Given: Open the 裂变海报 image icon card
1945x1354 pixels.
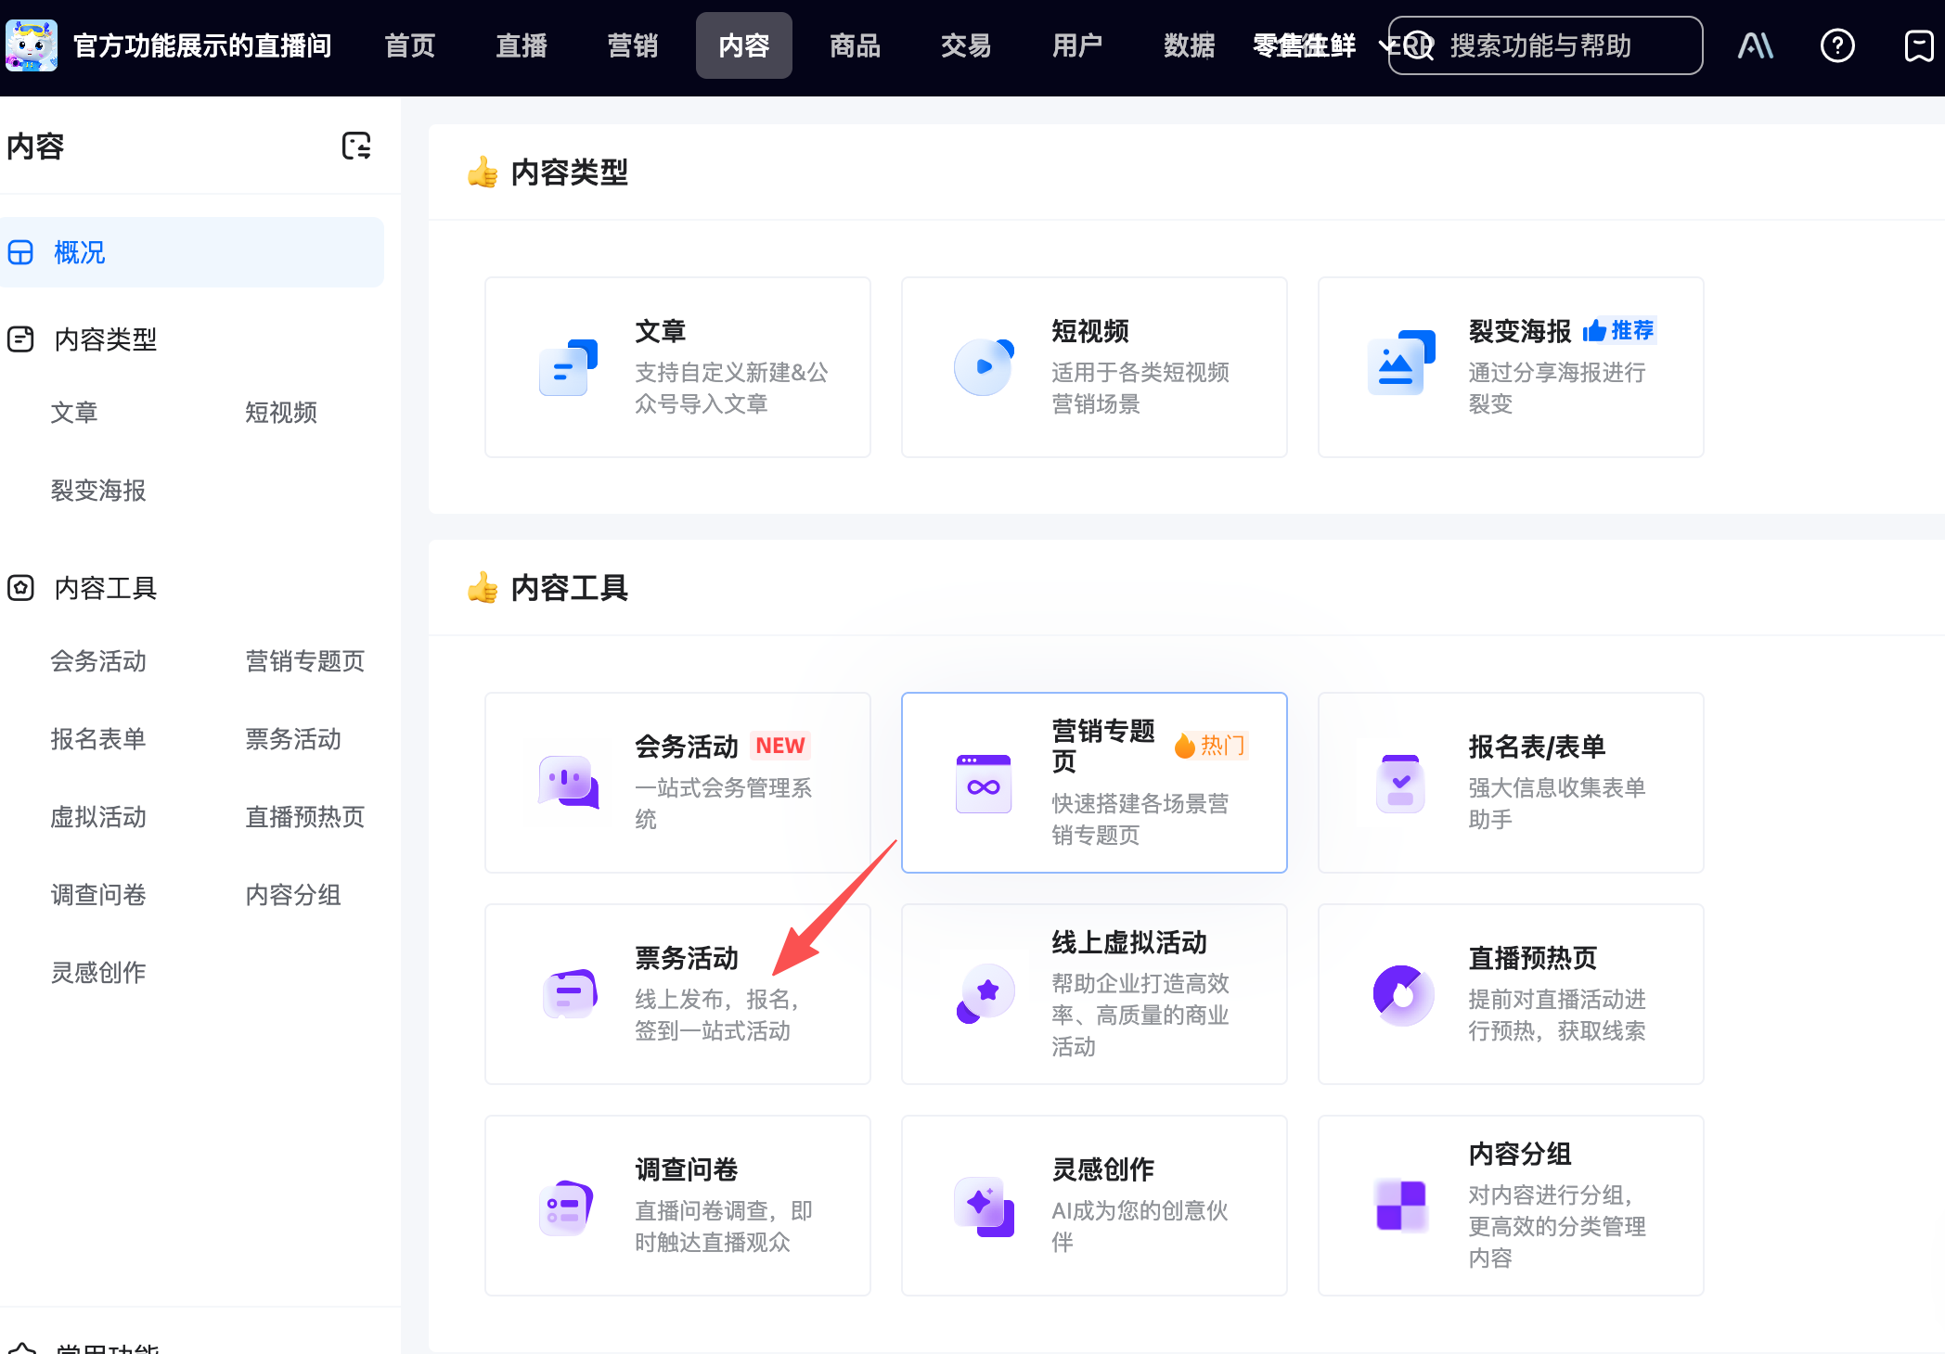Looking at the screenshot, I should coord(1400,367).
